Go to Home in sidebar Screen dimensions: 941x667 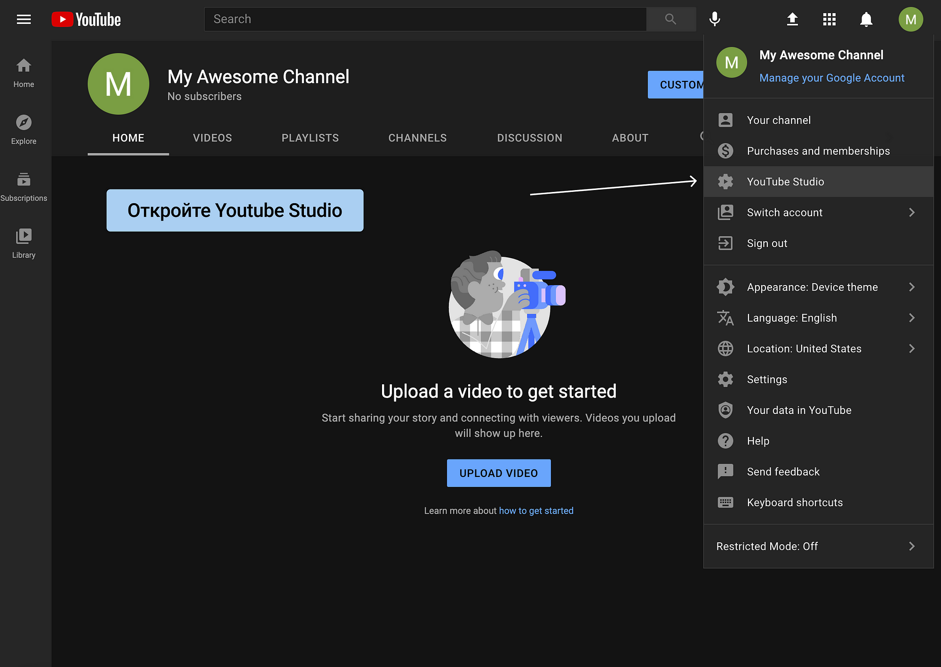[24, 73]
